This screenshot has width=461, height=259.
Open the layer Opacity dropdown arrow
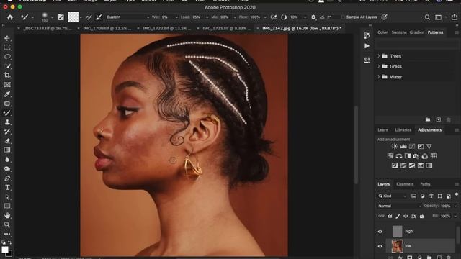[455, 206]
